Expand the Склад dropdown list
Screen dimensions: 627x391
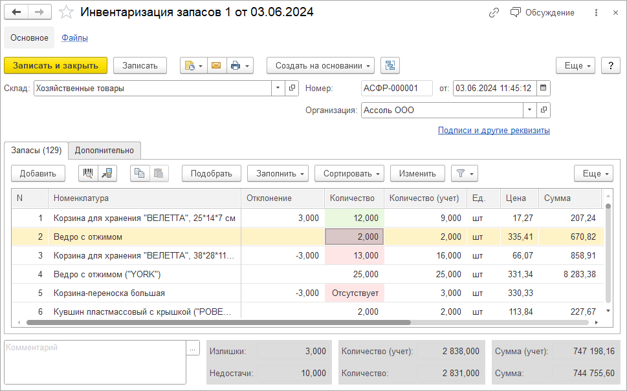[278, 88]
